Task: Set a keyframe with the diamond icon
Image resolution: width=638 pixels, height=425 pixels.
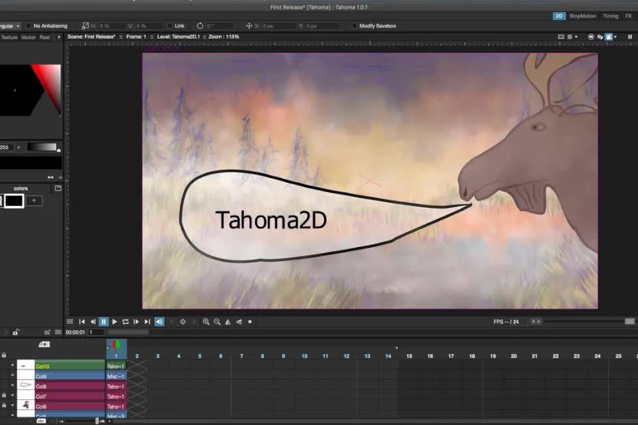Action: 183,321
